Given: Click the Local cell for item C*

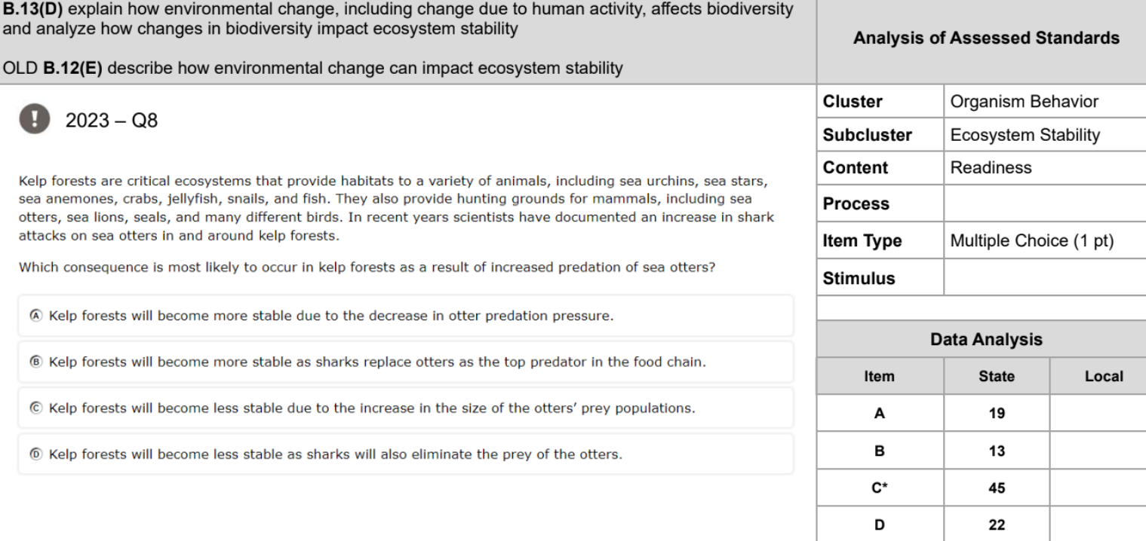Looking at the screenshot, I should [x=1098, y=488].
